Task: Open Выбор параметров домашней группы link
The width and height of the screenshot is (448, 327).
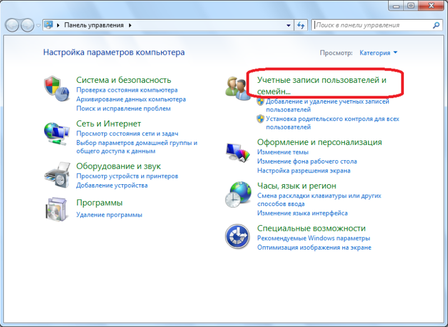Action: [137, 147]
